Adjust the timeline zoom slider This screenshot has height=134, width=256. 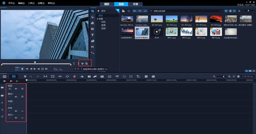click(223, 76)
